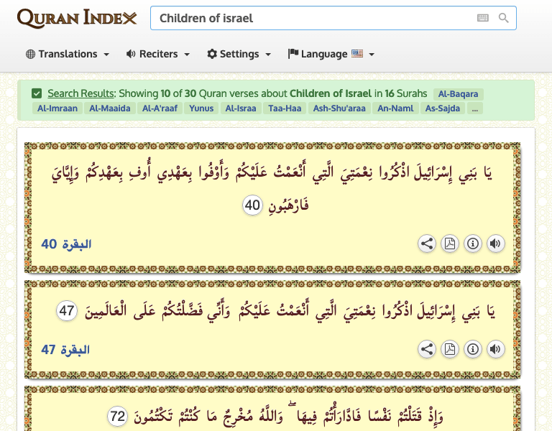Image resolution: width=552 pixels, height=431 pixels.
Task: Play audio recitation of verse 40
Action: [x=495, y=244]
